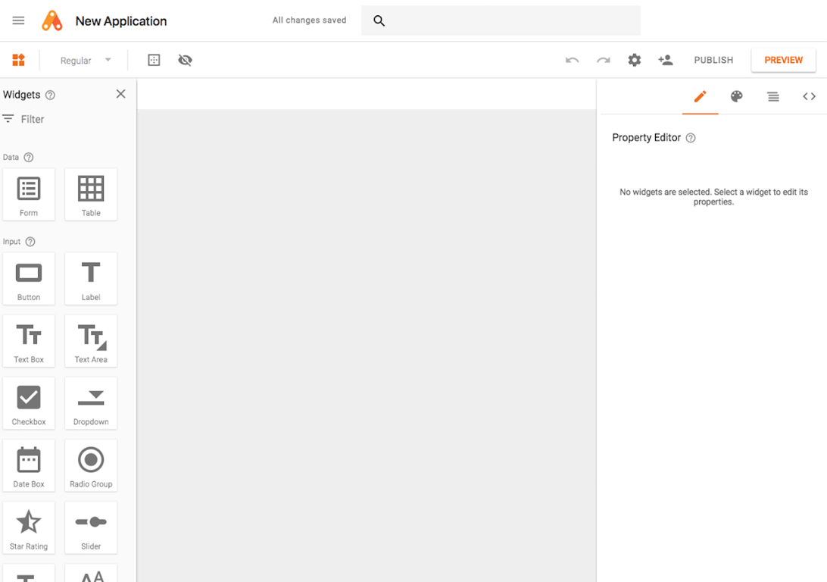Open the Regular page size dropdown
The image size is (827, 582).
(85, 60)
